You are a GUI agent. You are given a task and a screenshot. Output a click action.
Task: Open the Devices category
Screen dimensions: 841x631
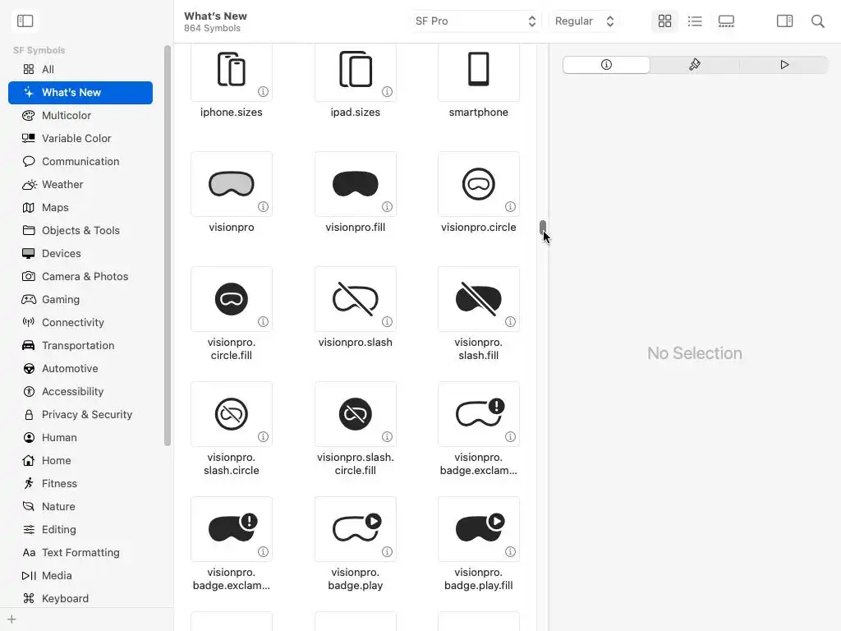(x=80, y=253)
